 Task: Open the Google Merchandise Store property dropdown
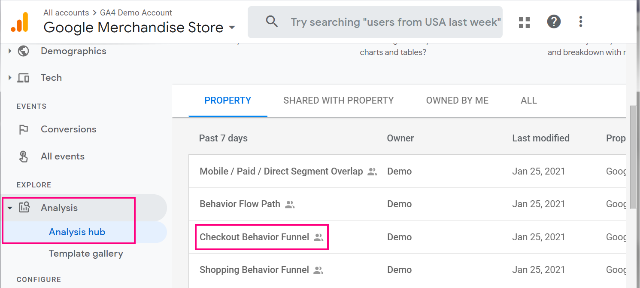[232, 28]
